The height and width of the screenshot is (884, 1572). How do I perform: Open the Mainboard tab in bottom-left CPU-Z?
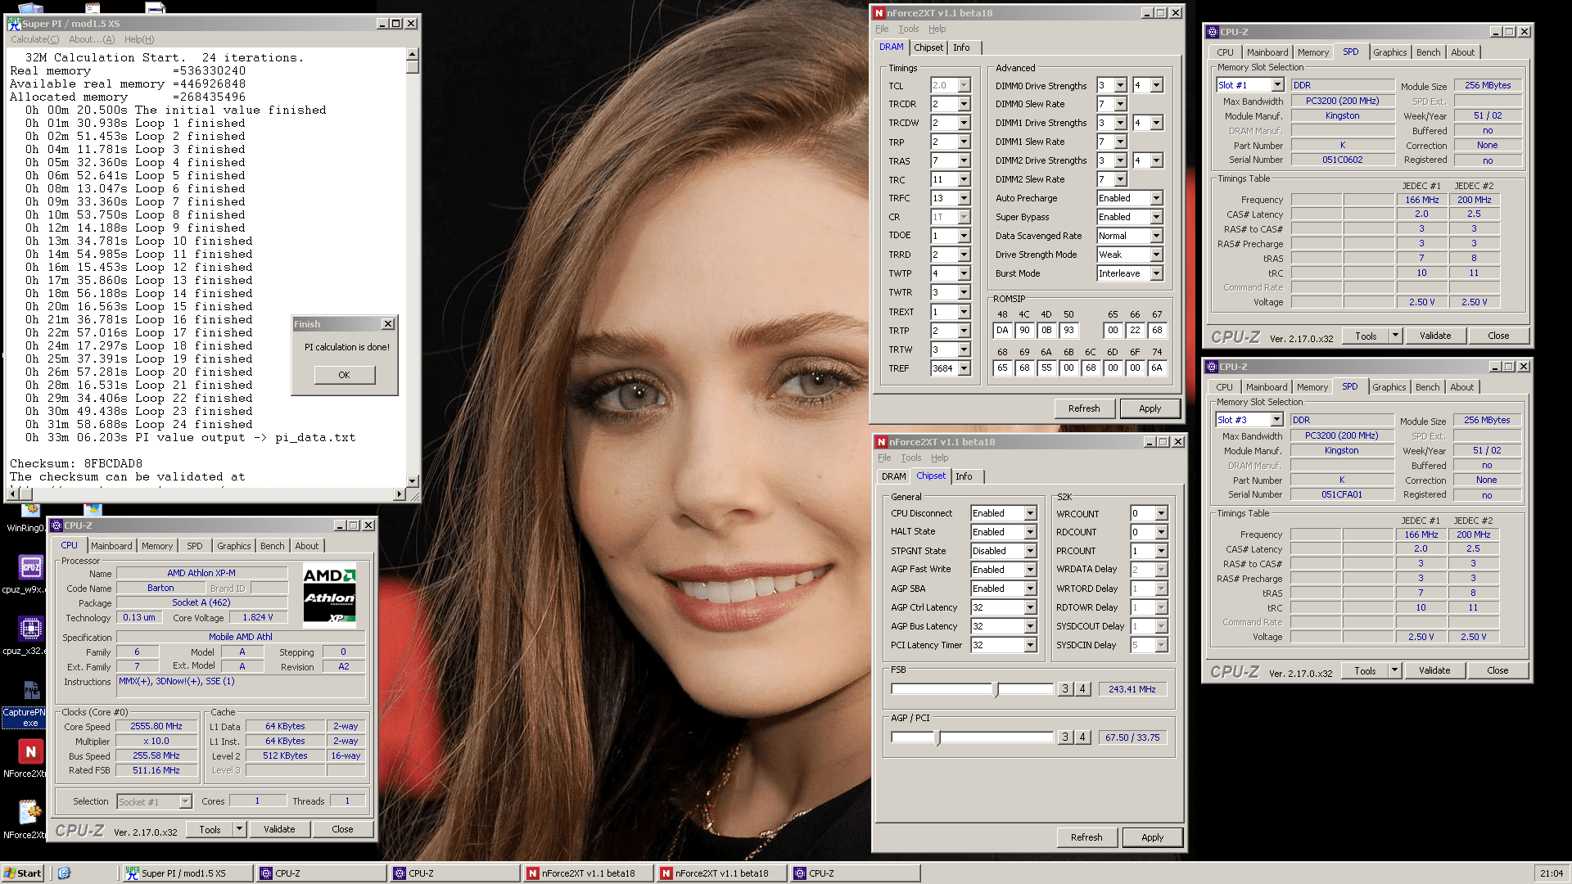(111, 546)
